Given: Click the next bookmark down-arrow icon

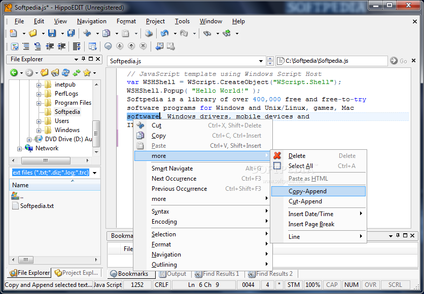Looking at the screenshot, I should (120, 47).
